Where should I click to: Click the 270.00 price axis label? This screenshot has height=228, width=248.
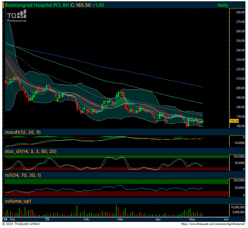pyautogui.click(x=240, y=22)
